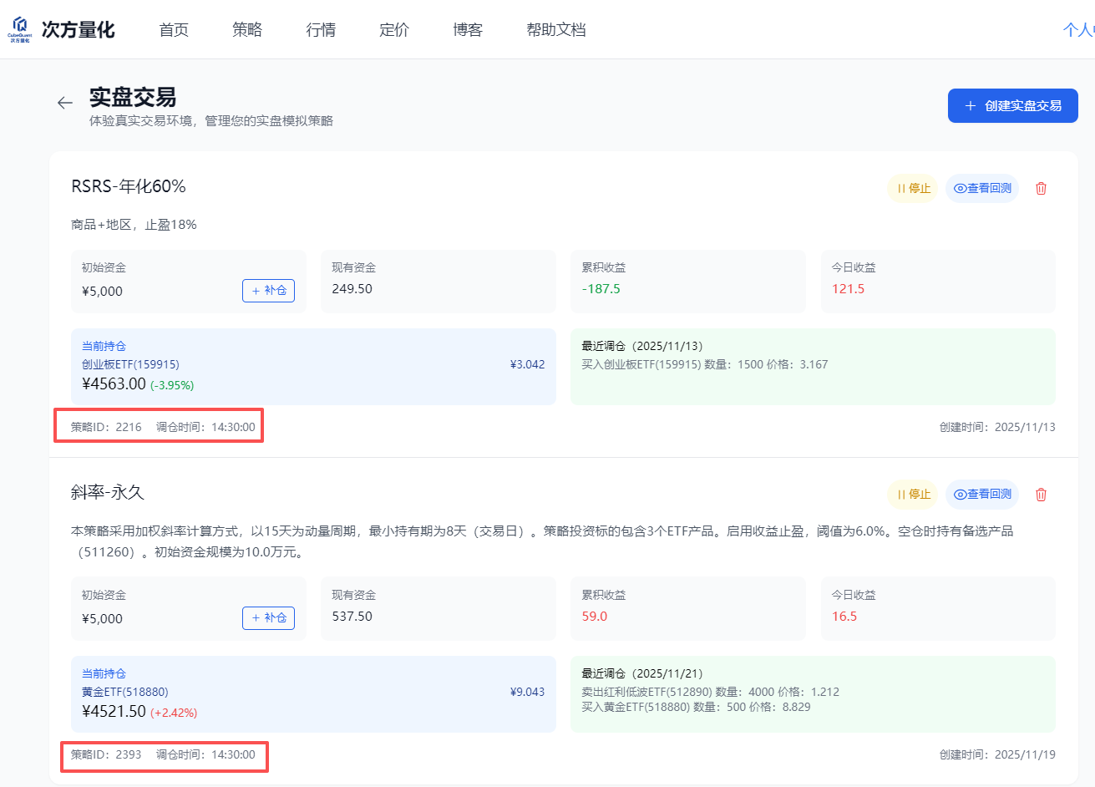
Task: Delete the 斜率-永久 strategy via trash icon
Action: (x=1041, y=495)
